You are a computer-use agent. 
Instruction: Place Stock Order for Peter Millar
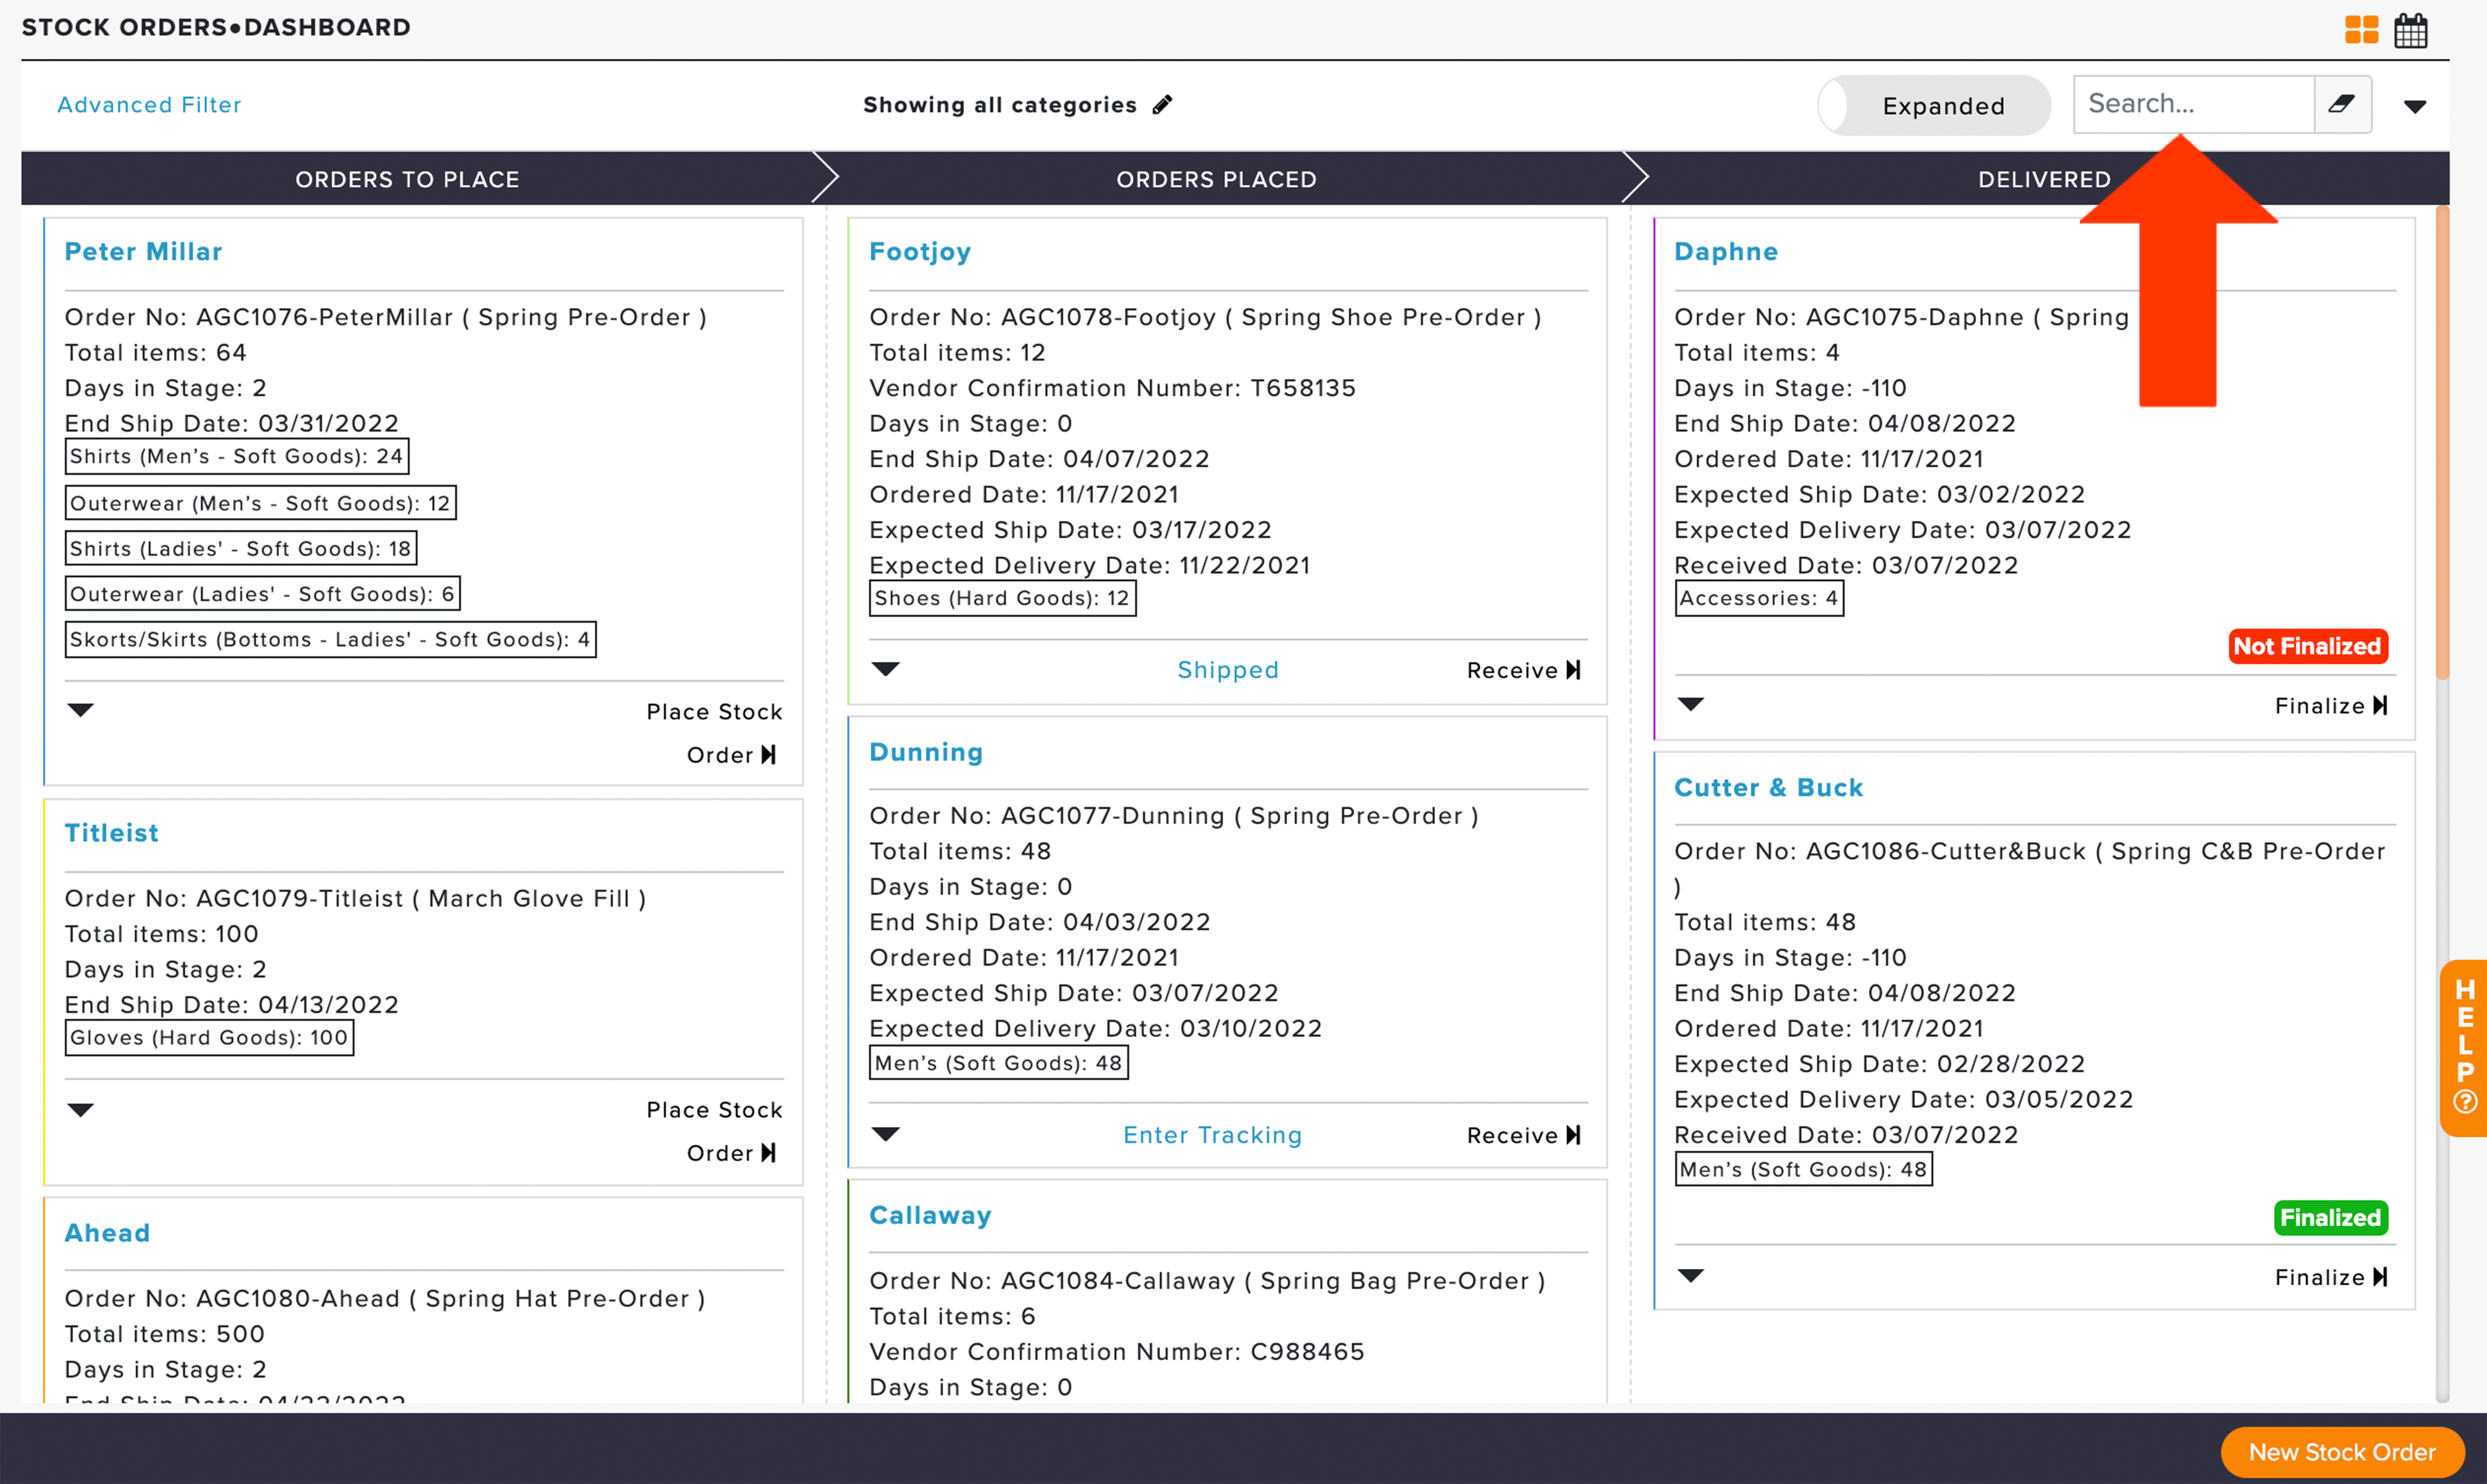pos(715,733)
